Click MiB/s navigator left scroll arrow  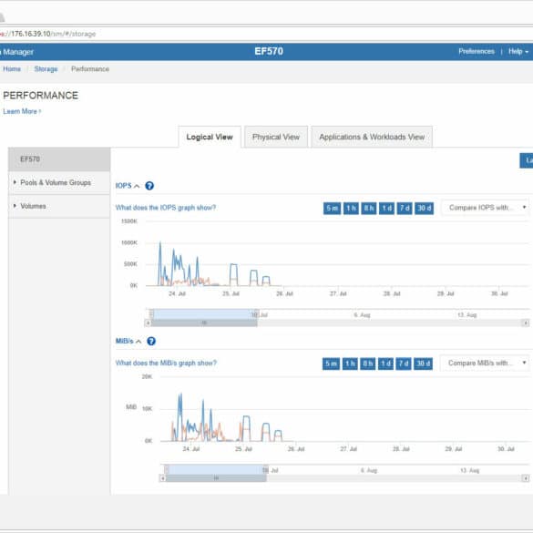click(163, 478)
